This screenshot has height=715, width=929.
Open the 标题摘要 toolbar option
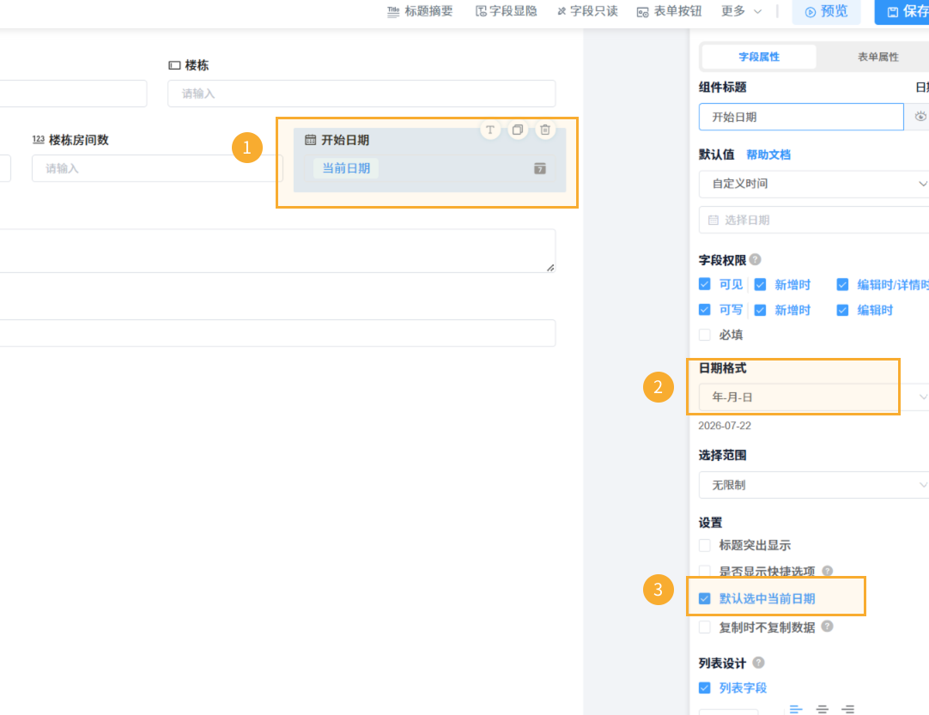point(420,11)
